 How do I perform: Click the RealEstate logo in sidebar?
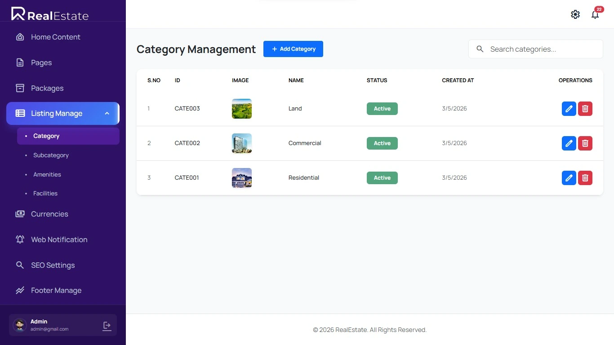(x=50, y=15)
